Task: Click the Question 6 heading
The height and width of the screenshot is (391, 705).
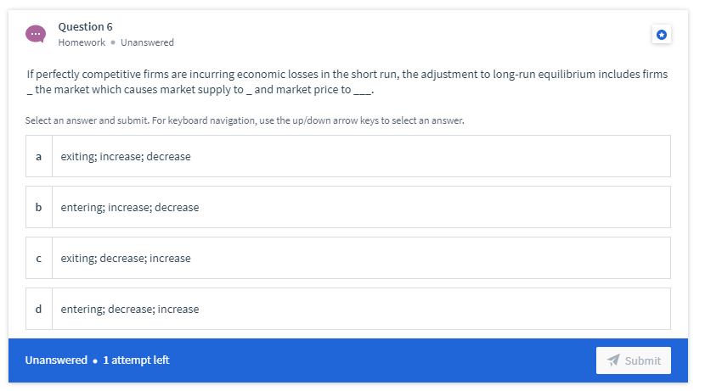Action: pyautogui.click(x=86, y=27)
